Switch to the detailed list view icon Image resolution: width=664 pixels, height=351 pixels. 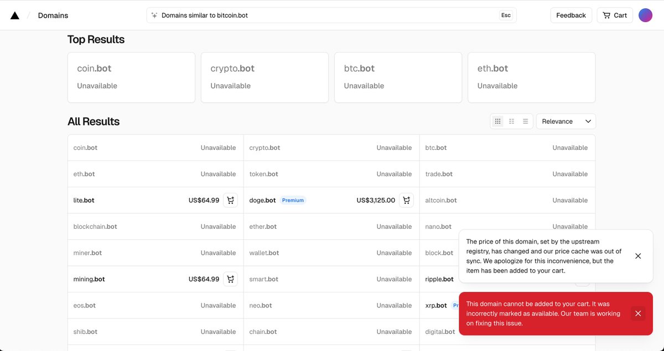click(511, 121)
